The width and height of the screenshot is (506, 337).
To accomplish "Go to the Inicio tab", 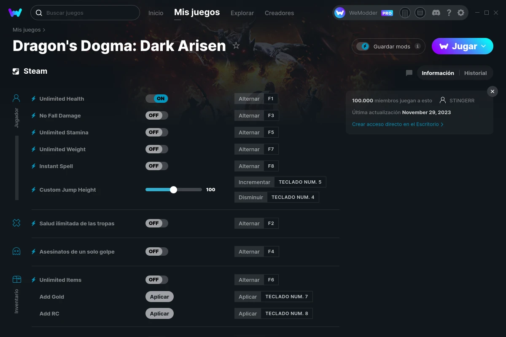I will point(156,13).
